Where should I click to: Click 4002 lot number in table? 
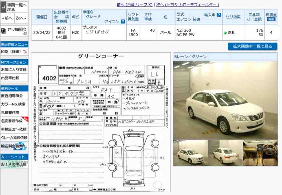coord(61,28)
